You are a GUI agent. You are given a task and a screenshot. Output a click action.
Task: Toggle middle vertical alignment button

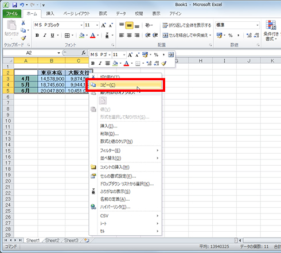click(x=129, y=25)
